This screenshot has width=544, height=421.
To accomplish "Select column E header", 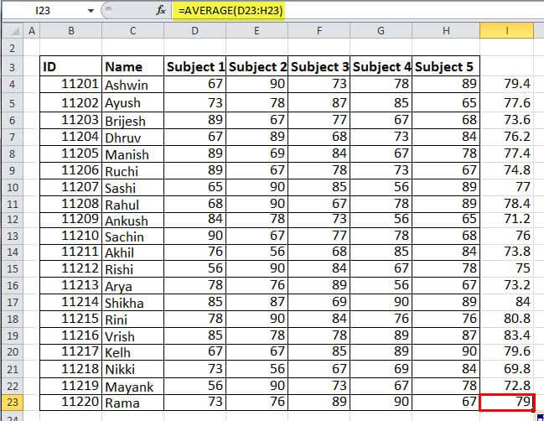I will (x=256, y=31).
